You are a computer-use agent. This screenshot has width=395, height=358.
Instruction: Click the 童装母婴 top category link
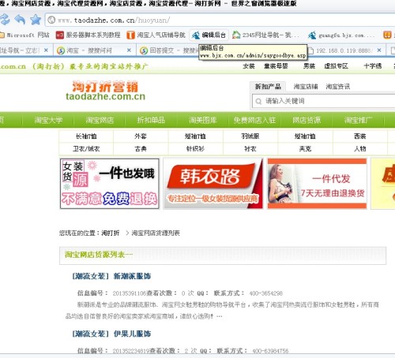click(x=276, y=66)
